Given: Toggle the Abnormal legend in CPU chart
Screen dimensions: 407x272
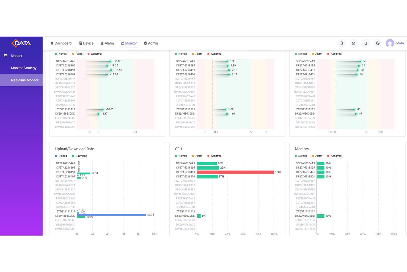Looking at the screenshot, I should click(215, 156).
